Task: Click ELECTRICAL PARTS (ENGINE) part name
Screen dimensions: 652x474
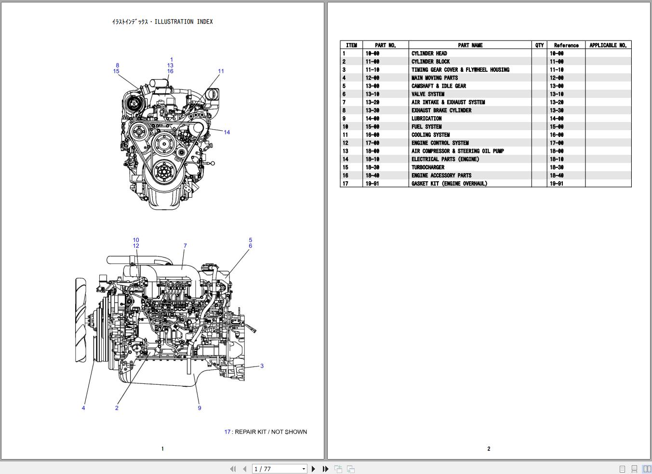Action: coord(445,159)
